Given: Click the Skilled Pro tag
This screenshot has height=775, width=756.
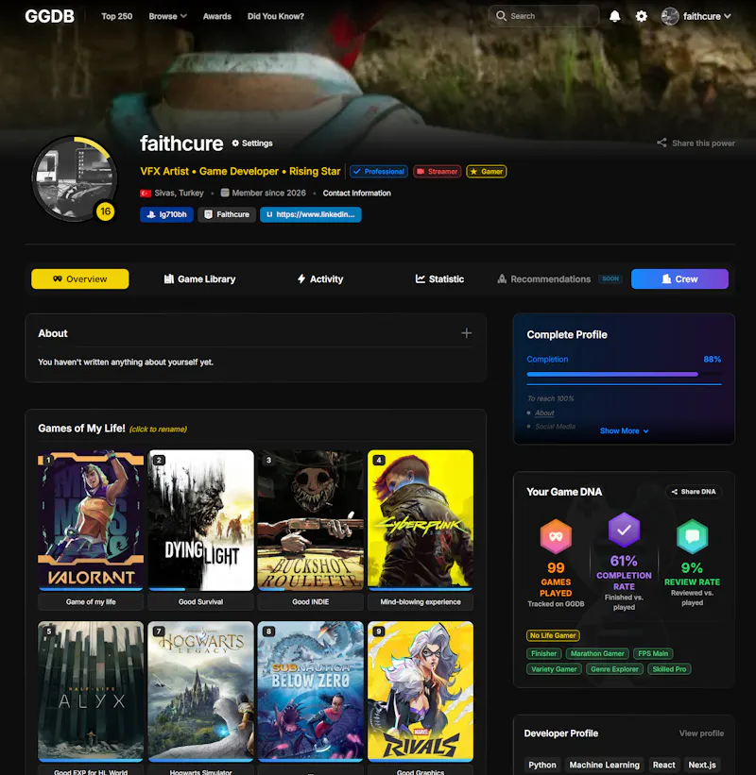Looking at the screenshot, I should coord(669,669).
